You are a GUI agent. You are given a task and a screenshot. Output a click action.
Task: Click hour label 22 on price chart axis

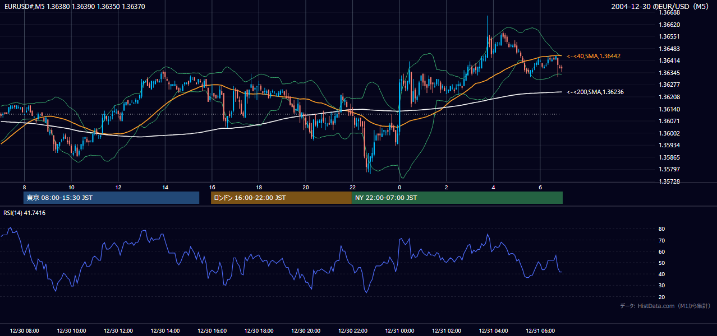352,187
